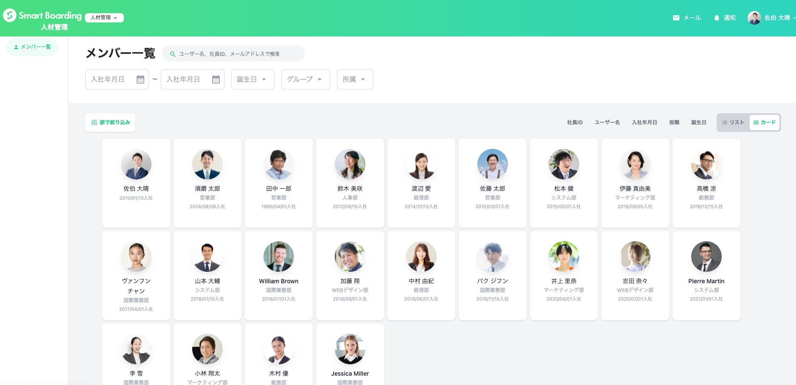796x385 pixels.
Task: Expand the グループ filter dropdown
Action: [306, 79]
